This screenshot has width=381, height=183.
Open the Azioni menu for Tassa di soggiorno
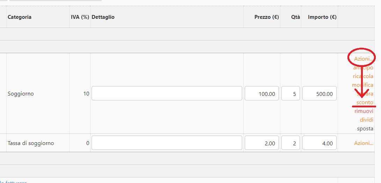pos(364,143)
